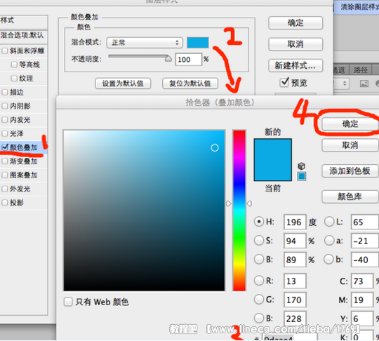Enable 描边 style checkbox
Viewport: 379px width, 341px height.
click(x=5, y=92)
